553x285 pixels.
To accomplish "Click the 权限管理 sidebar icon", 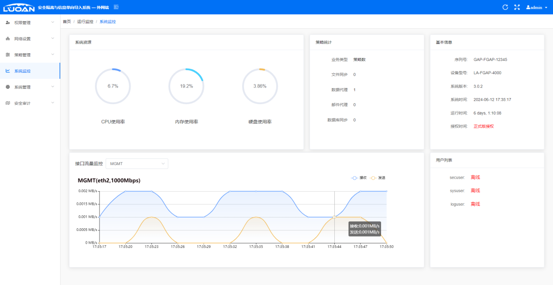I will 8,22.
